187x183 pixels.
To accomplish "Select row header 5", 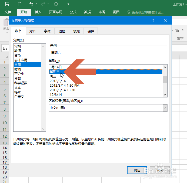I will [5, 89].
